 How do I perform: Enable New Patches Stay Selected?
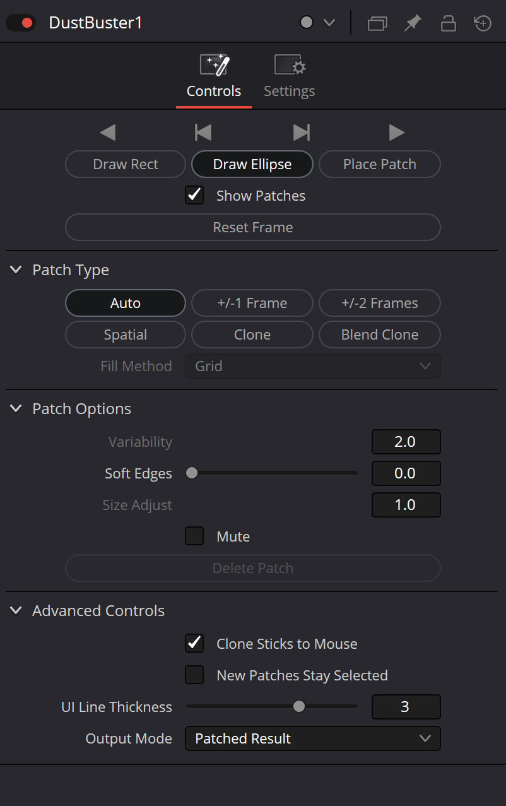194,675
